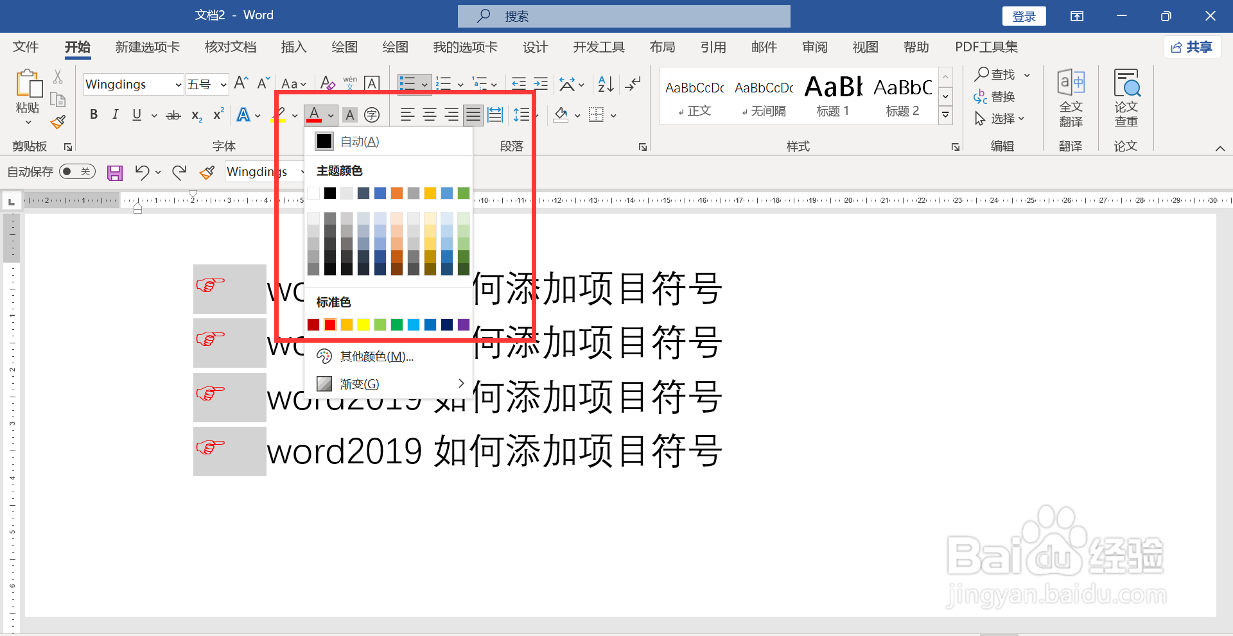Align paragraph to the right

coord(451,115)
